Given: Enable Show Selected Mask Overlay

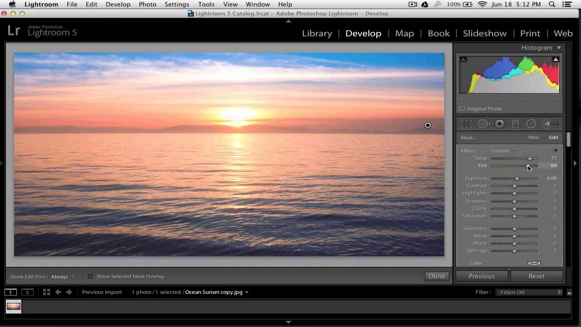Looking at the screenshot, I should point(90,276).
